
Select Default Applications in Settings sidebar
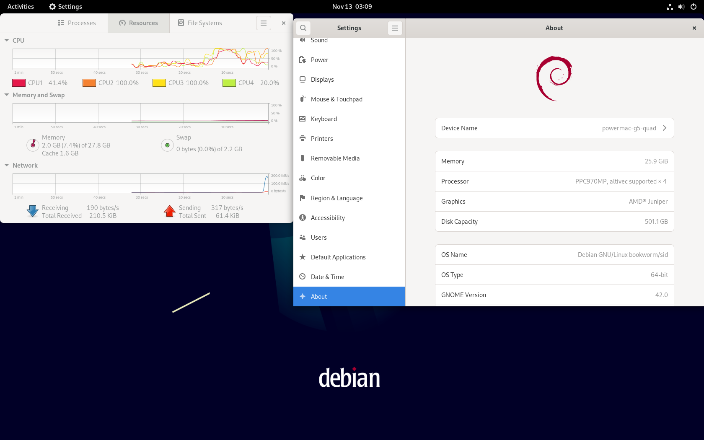[x=349, y=257]
